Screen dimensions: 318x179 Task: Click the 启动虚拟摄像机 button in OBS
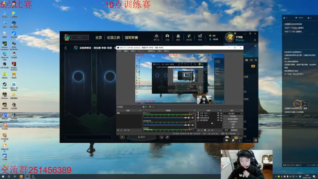click(233, 119)
